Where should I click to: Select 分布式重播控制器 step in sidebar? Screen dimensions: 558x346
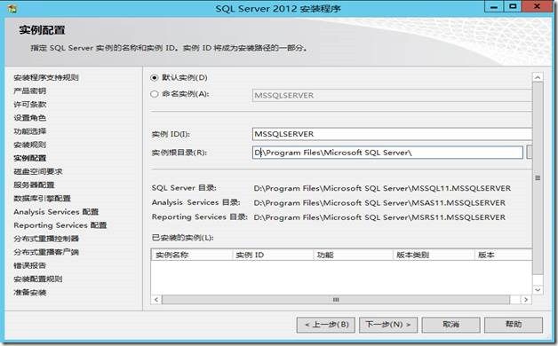(x=46, y=239)
